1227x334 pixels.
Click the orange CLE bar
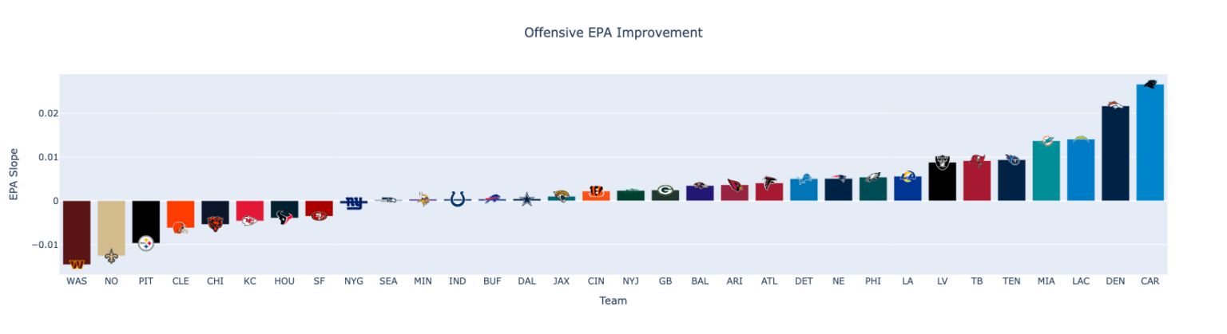point(181,210)
